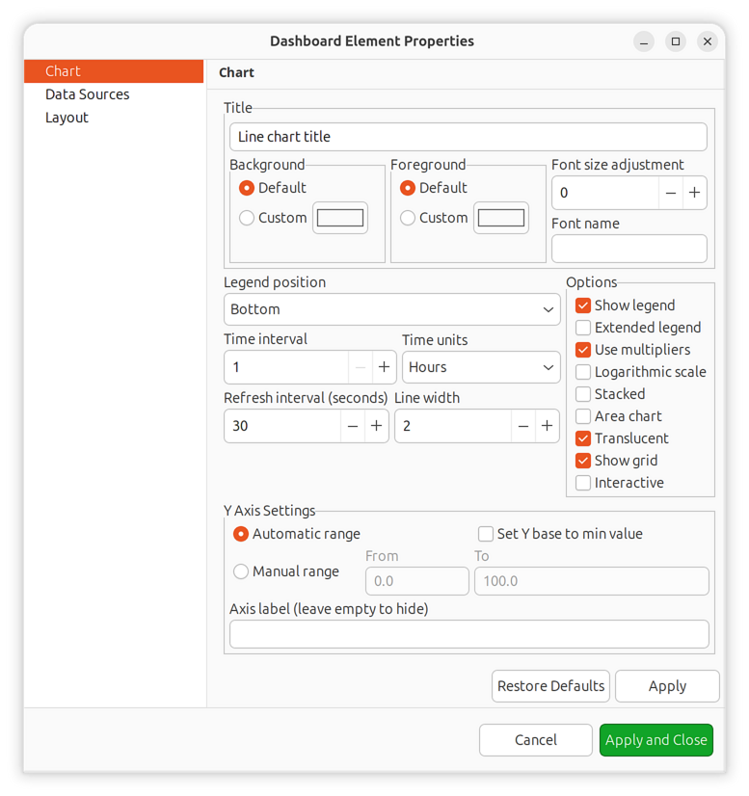Toggle the Logarithmic scale option

click(583, 372)
